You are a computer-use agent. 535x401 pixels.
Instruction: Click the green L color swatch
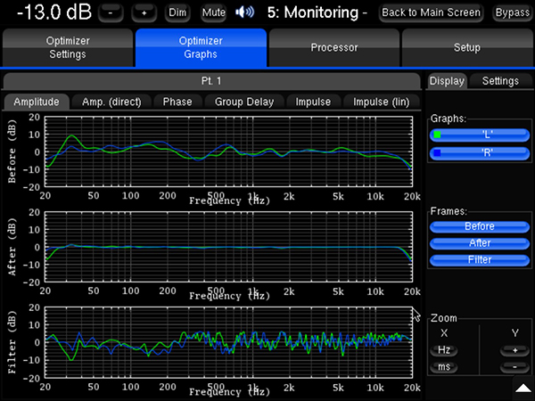(437, 135)
